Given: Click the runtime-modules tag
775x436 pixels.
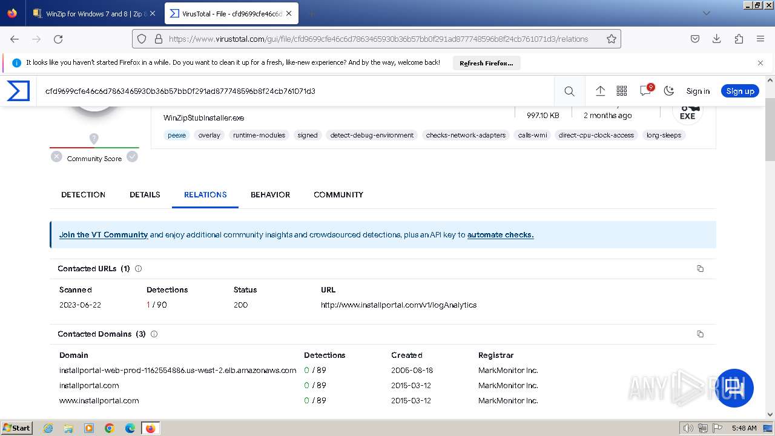Looking at the screenshot, I should (x=259, y=135).
